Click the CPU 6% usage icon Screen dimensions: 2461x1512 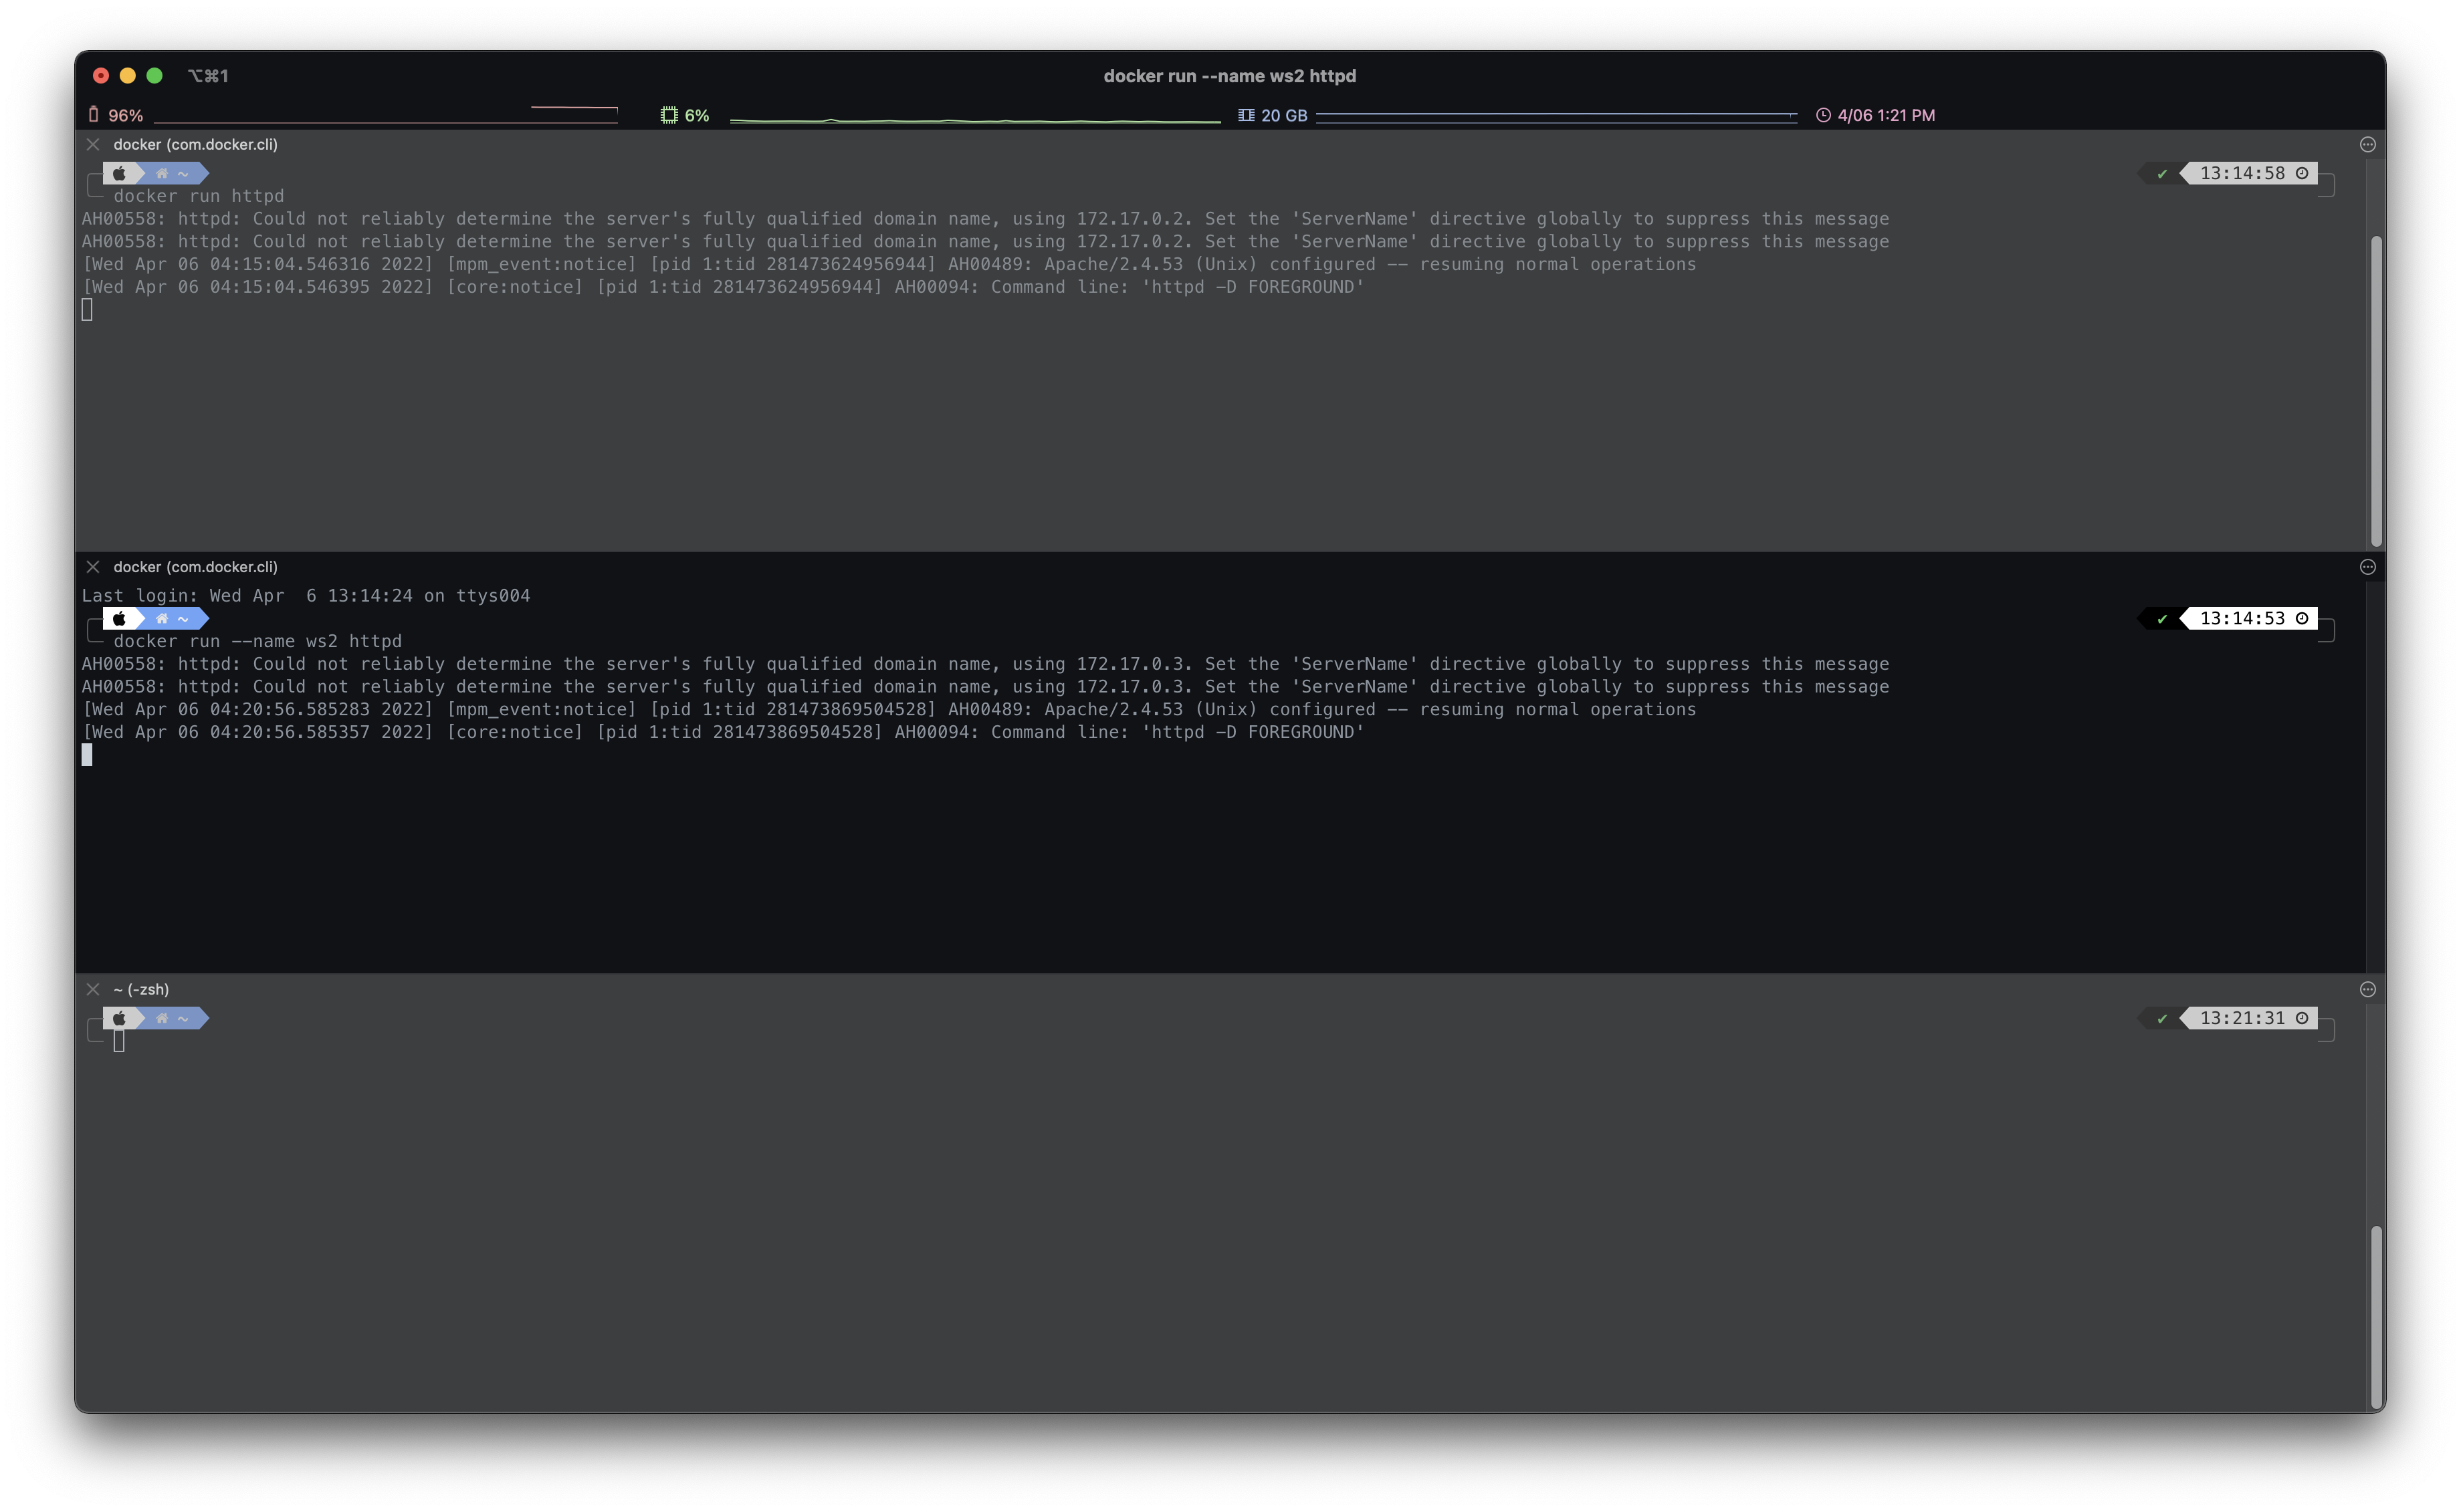click(668, 115)
